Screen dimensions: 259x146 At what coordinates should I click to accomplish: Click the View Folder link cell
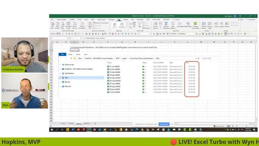pos(74,50)
